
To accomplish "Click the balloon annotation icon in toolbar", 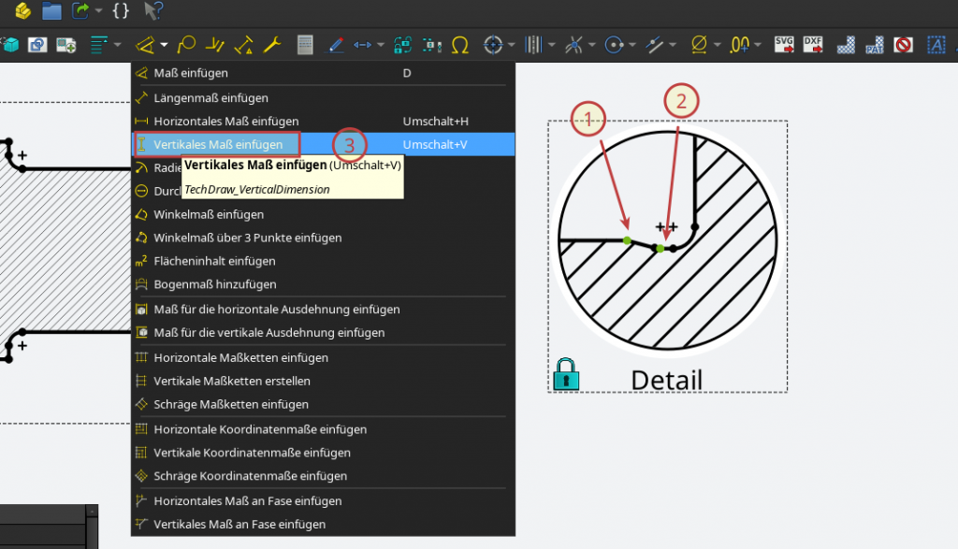I will pyautogui.click(x=187, y=44).
